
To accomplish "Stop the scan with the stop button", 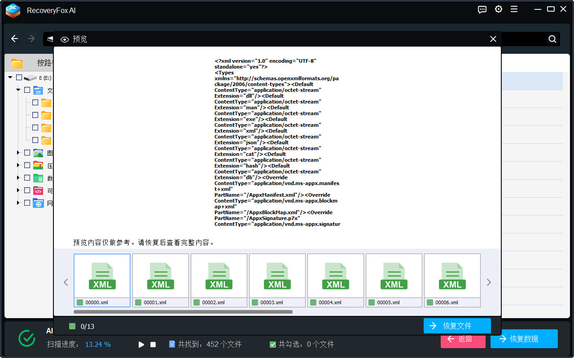I will (x=153, y=345).
